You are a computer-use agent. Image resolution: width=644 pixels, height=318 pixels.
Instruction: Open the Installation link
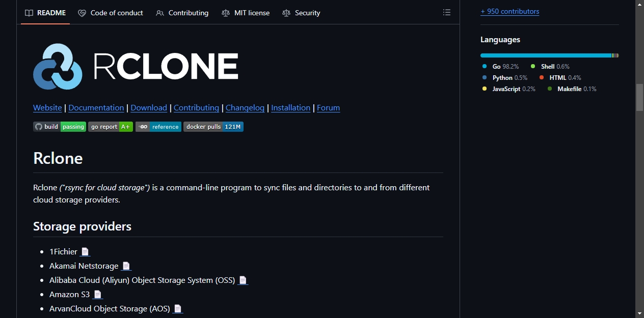pos(290,108)
